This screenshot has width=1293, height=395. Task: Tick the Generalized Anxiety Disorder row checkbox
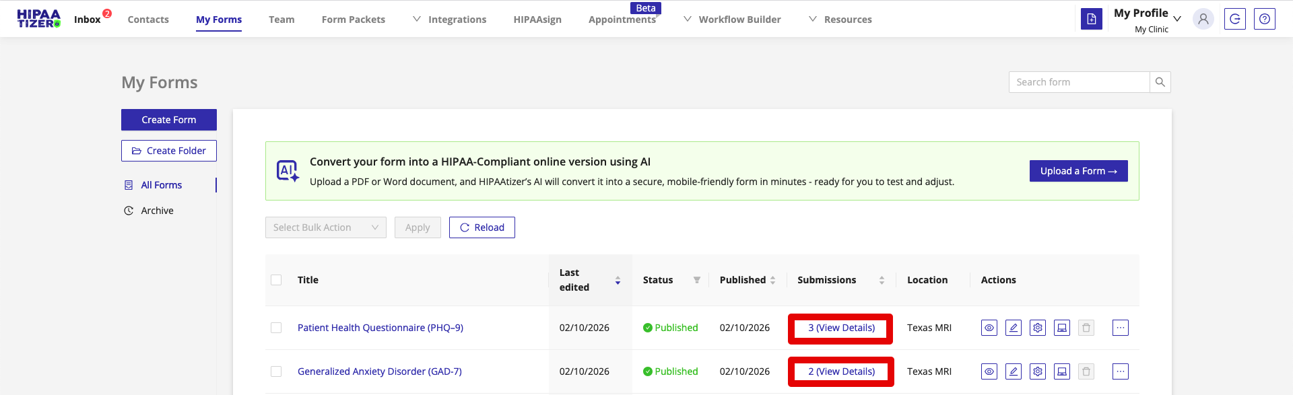276,371
